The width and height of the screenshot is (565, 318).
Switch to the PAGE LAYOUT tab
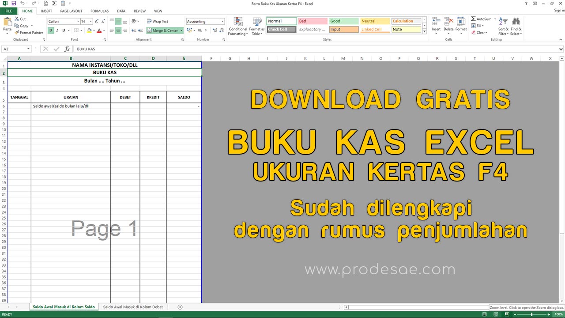point(71,11)
